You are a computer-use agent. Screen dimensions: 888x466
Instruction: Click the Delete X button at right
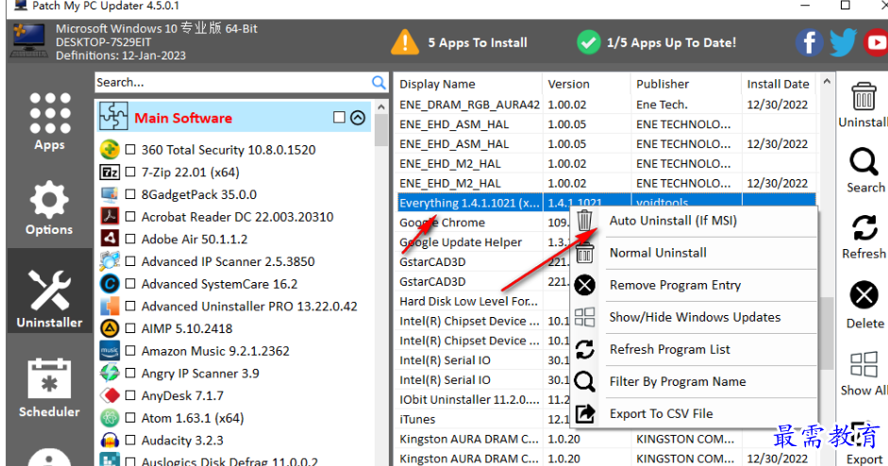864,305
